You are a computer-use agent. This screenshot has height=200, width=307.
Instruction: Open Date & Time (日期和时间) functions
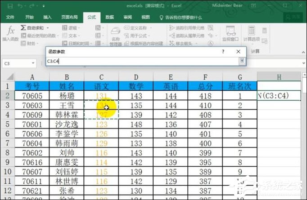[x=77, y=43]
